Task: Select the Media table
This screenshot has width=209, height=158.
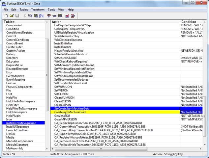Action: [x=10, y=138]
